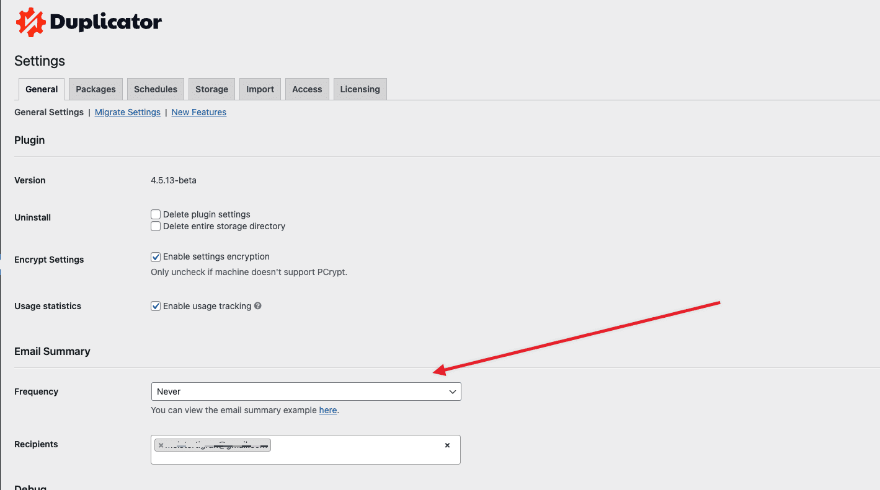
Task: Open the Migrate Settings link
Action: pos(128,112)
